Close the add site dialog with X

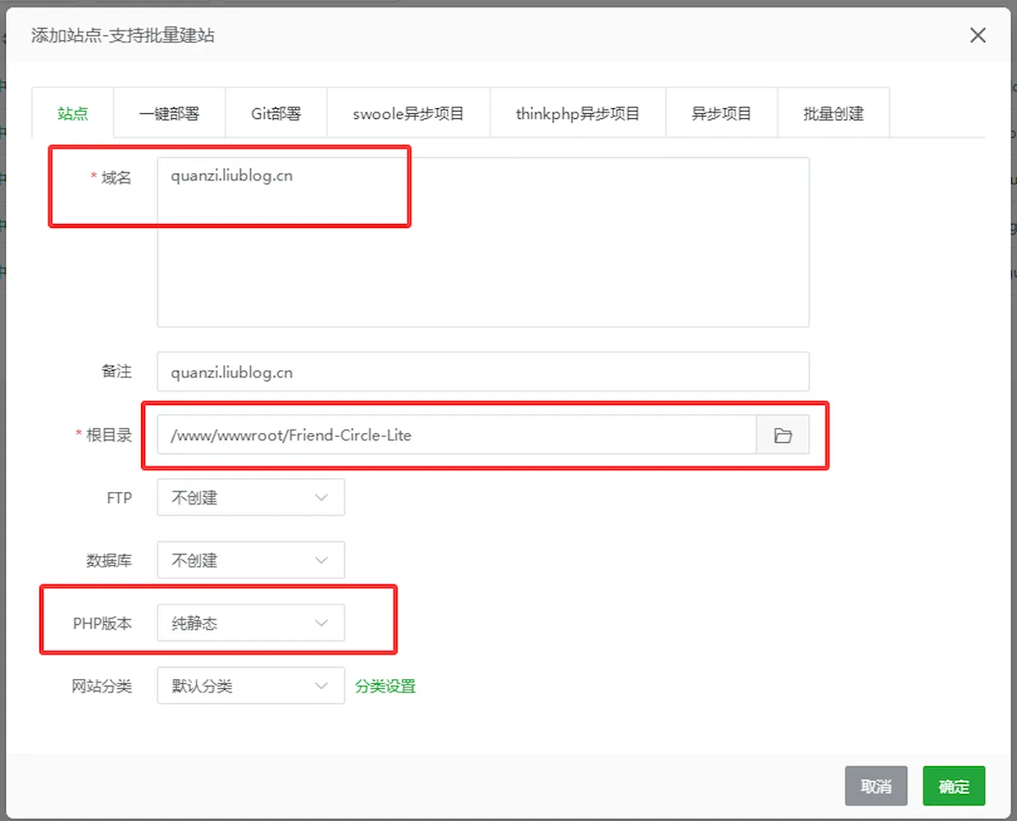978,35
